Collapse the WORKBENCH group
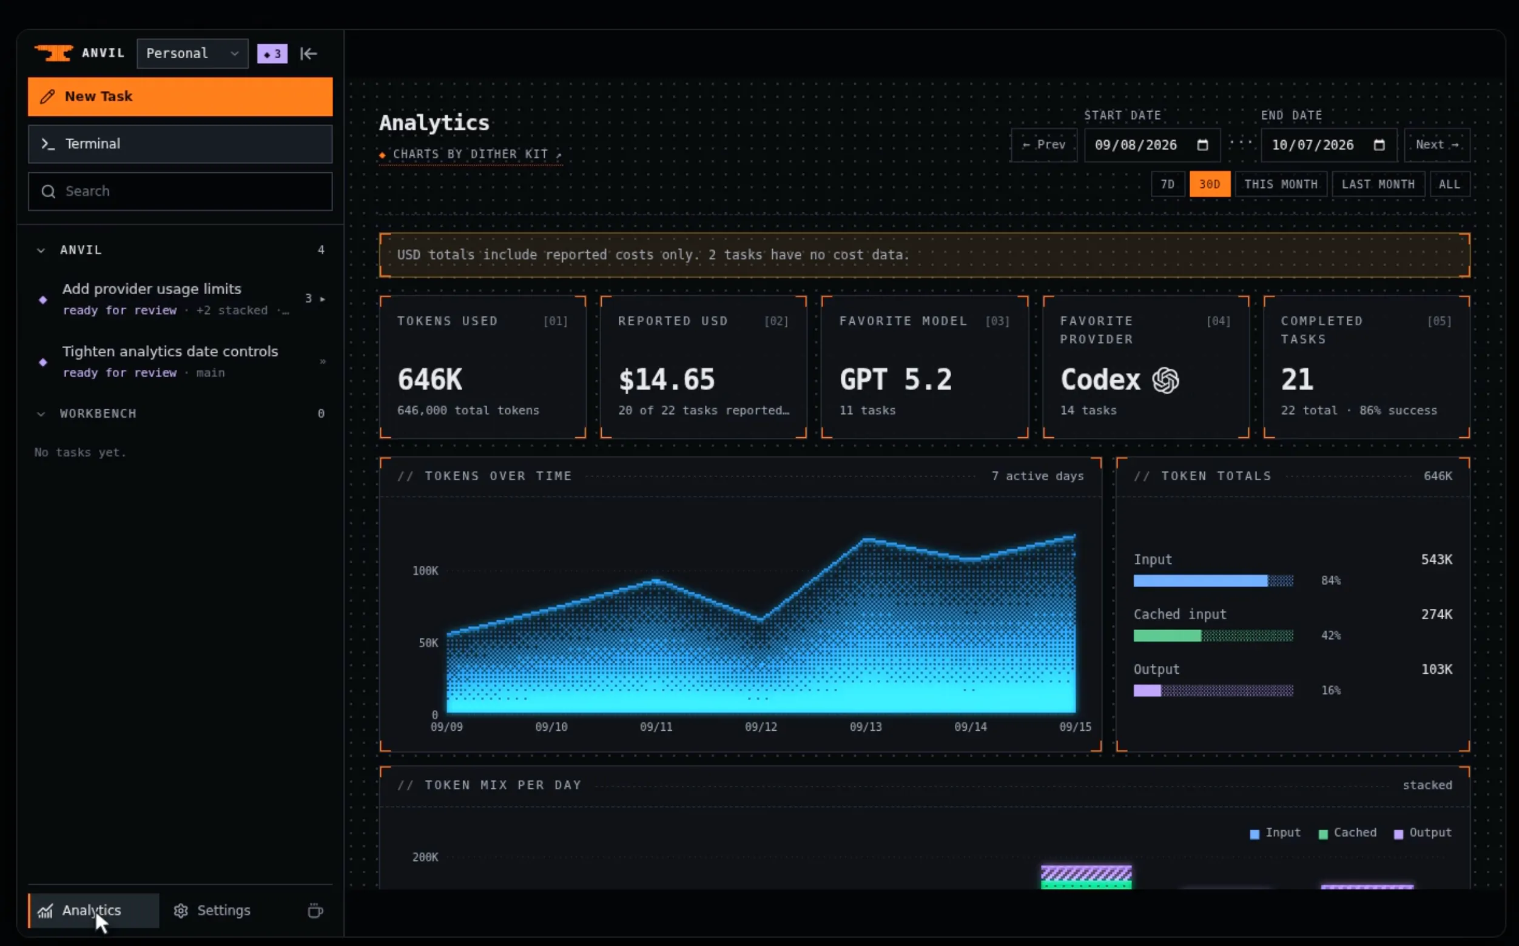Screen dimensions: 1519x946 click(x=41, y=414)
